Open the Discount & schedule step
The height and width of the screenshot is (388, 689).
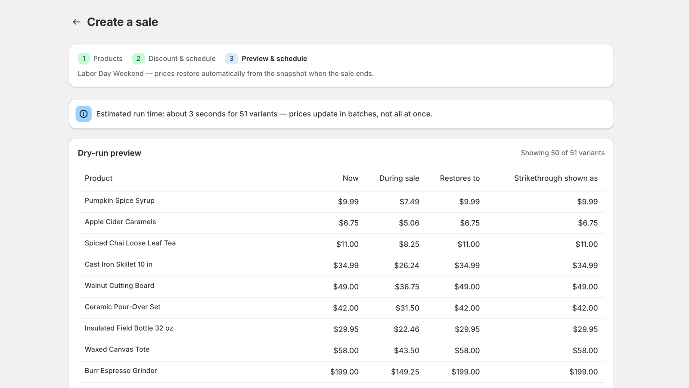[x=182, y=59]
